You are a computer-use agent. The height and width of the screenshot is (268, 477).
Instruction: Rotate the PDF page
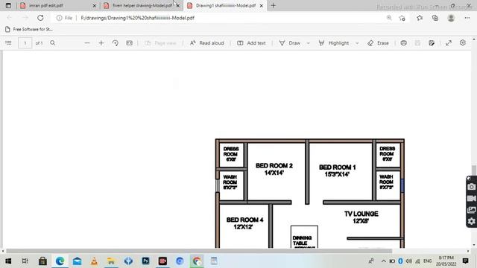coord(116,43)
